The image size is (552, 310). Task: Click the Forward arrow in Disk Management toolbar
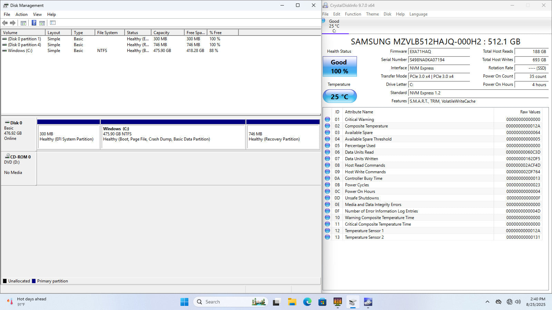[x=13, y=23]
